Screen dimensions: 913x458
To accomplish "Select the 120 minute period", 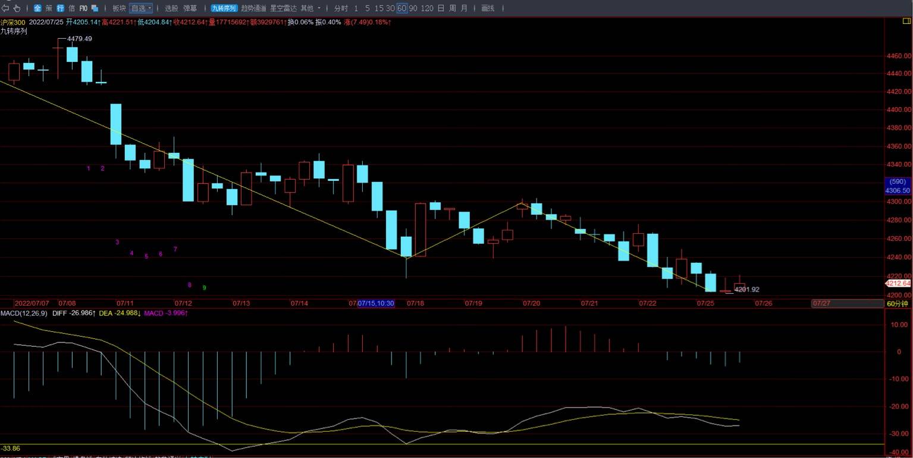I will tap(426, 8).
